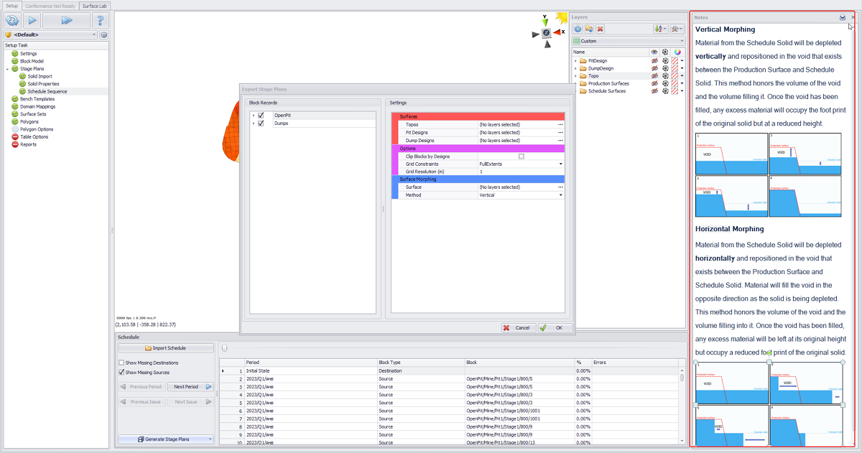862x453 pixels.
Task: Open the Grid Constraints FullExtents dropdown
Action: 561,164
